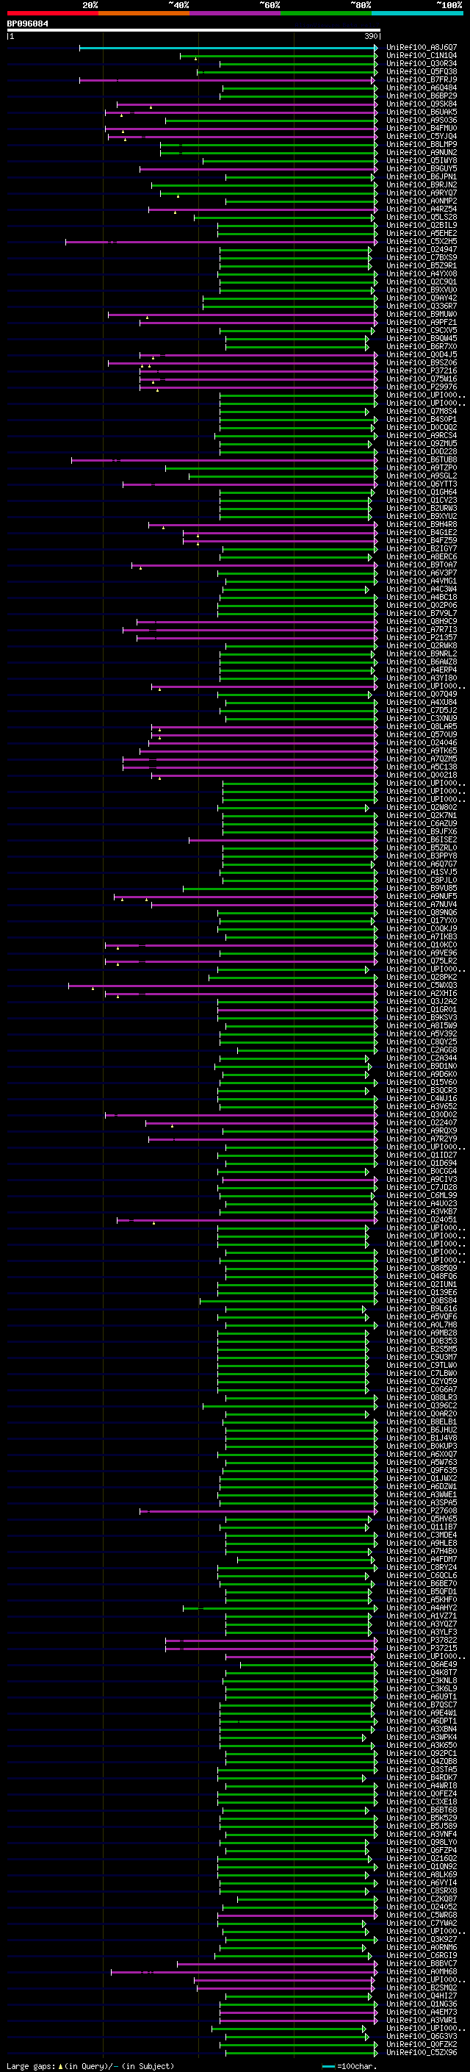
Task: Open hit UniRef100_A6Q484
Action: click(x=422, y=87)
